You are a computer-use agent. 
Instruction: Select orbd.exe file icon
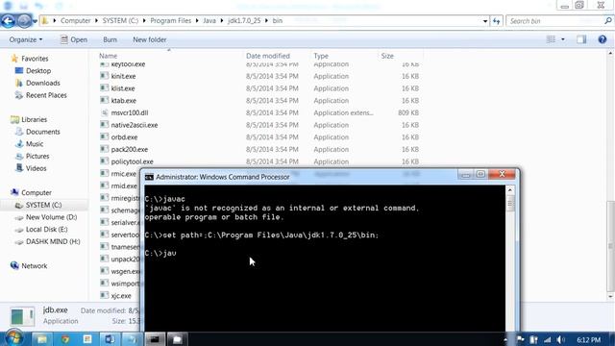click(x=104, y=136)
